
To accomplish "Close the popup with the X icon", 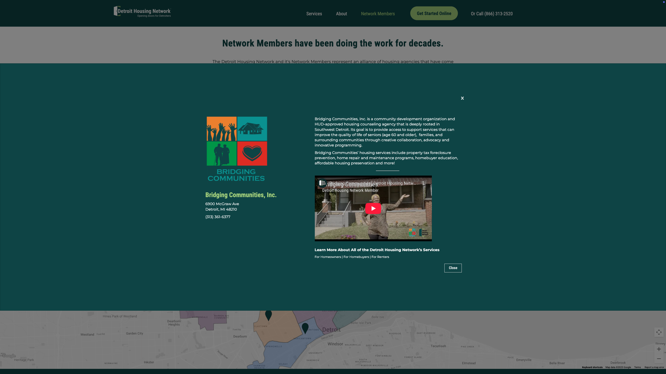I will (462, 98).
